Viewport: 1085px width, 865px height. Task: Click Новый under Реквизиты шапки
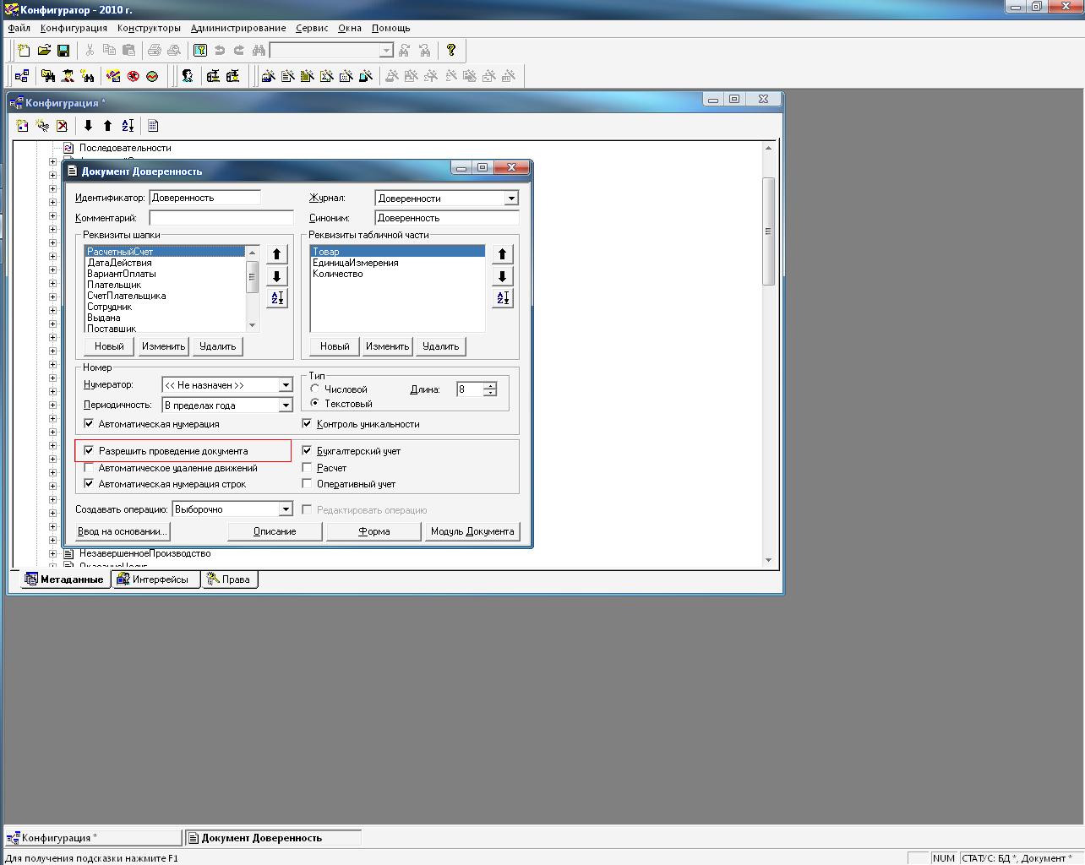click(109, 346)
